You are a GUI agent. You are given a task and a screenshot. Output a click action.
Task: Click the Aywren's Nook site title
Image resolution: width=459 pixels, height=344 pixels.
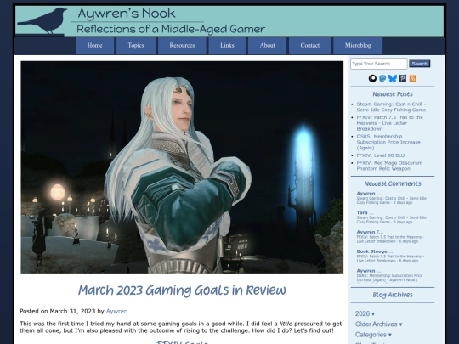tap(127, 14)
